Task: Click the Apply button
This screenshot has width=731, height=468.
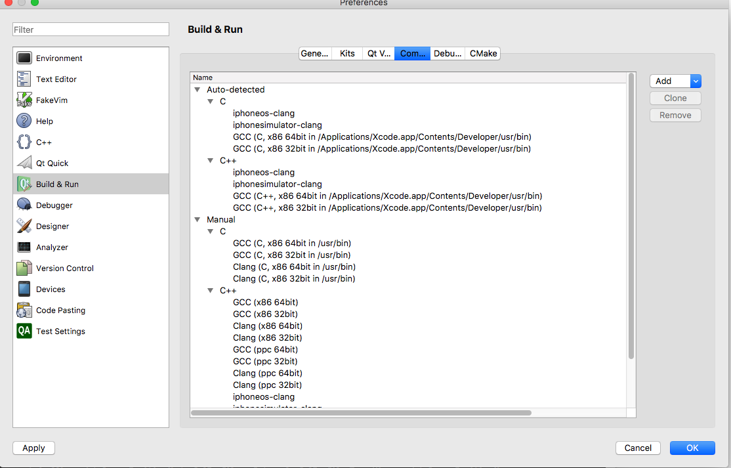Action: pos(33,448)
